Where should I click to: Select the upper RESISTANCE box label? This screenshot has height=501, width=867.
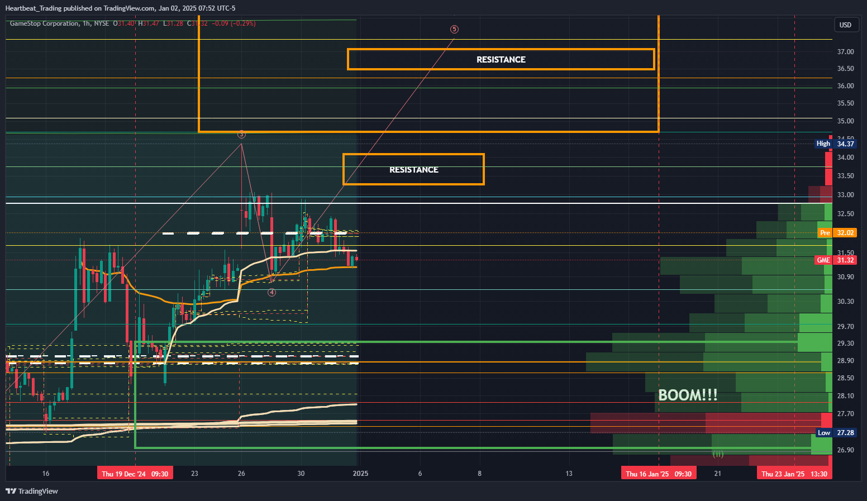click(501, 59)
